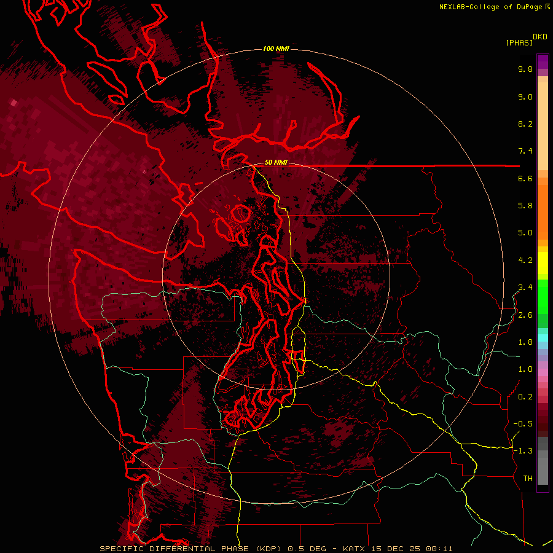This screenshot has height=553, width=553.
Task: Pick the light peach band of the color scale
Action: 543,127
